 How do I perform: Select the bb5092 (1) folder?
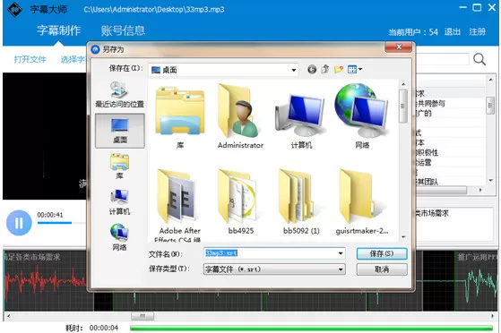(301, 201)
